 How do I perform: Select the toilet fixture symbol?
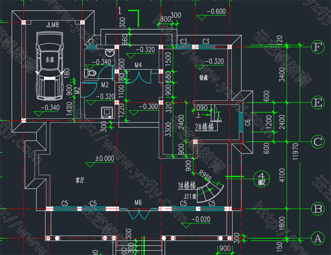(90, 73)
